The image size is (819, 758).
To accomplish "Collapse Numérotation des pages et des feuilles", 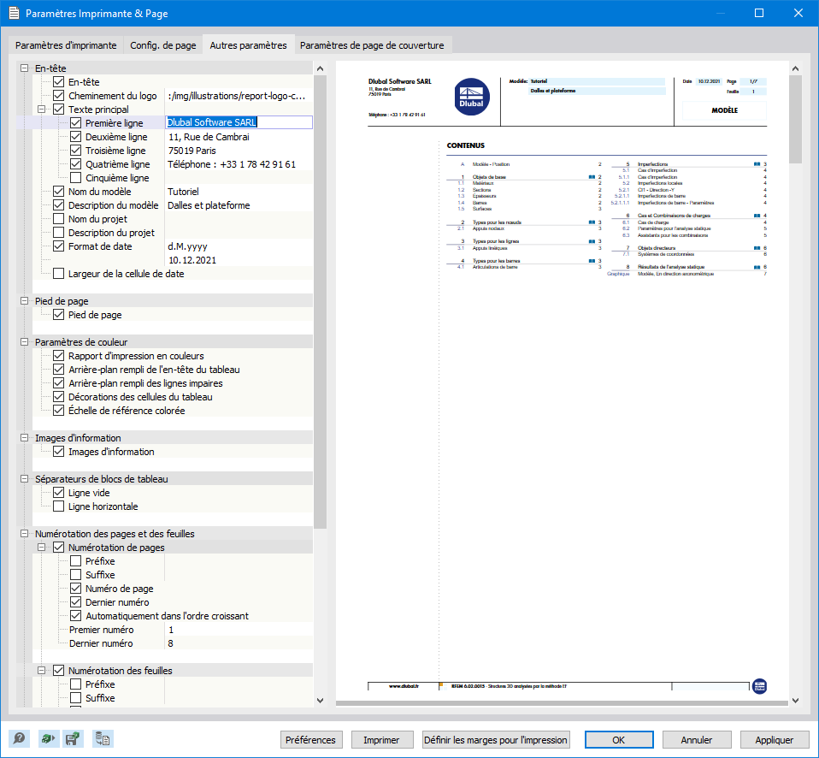I will tap(24, 533).
